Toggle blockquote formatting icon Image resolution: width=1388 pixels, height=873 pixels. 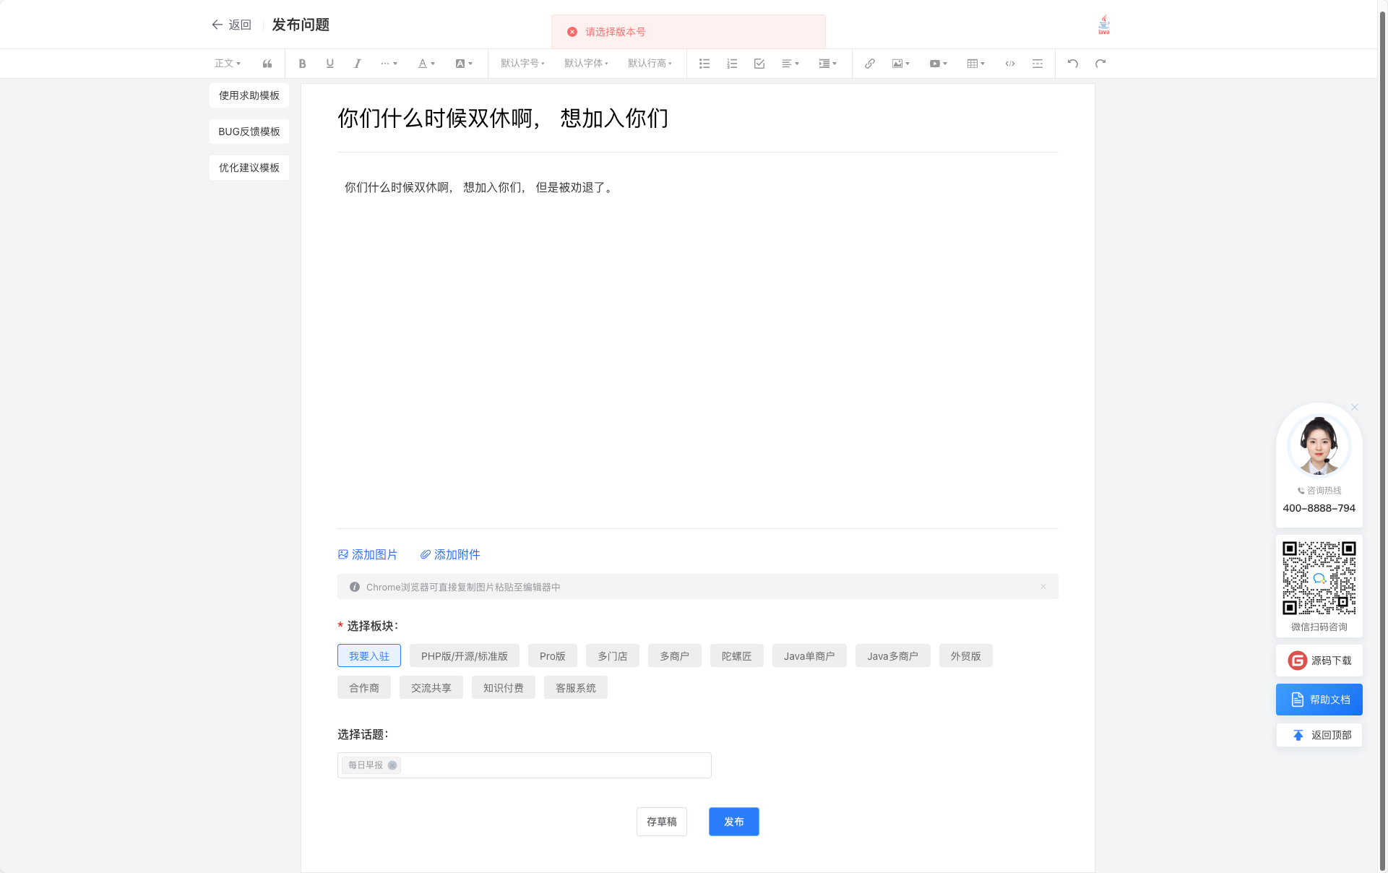[267, 64]
